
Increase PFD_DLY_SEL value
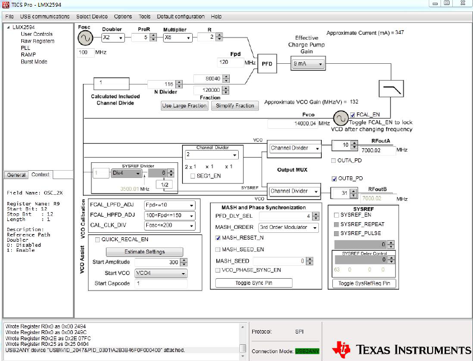(x=316, y=214)
